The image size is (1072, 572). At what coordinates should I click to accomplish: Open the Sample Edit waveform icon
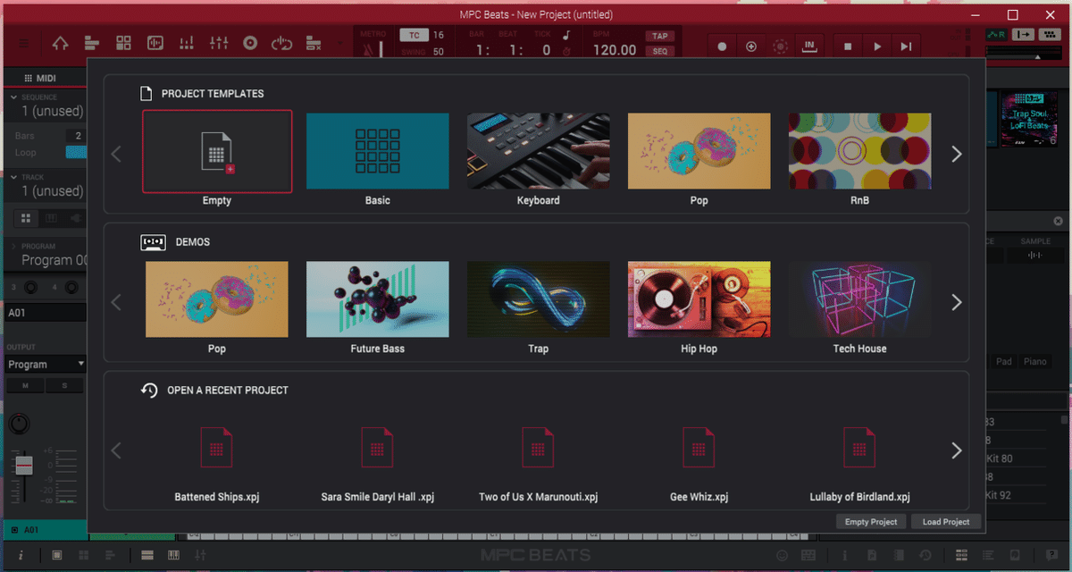(155, 43)
